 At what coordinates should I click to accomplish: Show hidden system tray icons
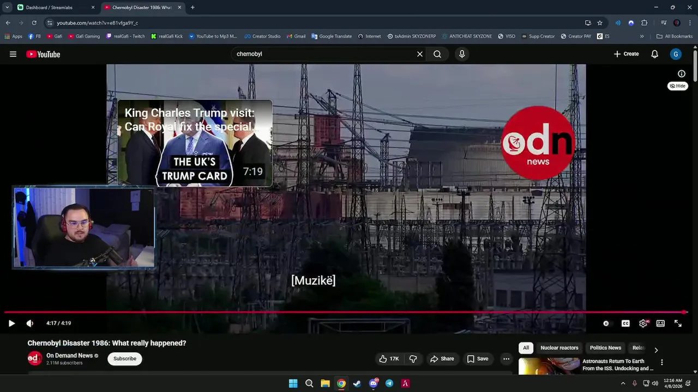click(623, 383)
